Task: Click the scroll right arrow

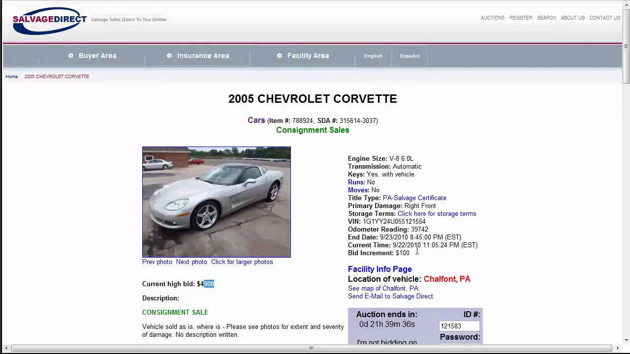Action: tap(618, 348)
